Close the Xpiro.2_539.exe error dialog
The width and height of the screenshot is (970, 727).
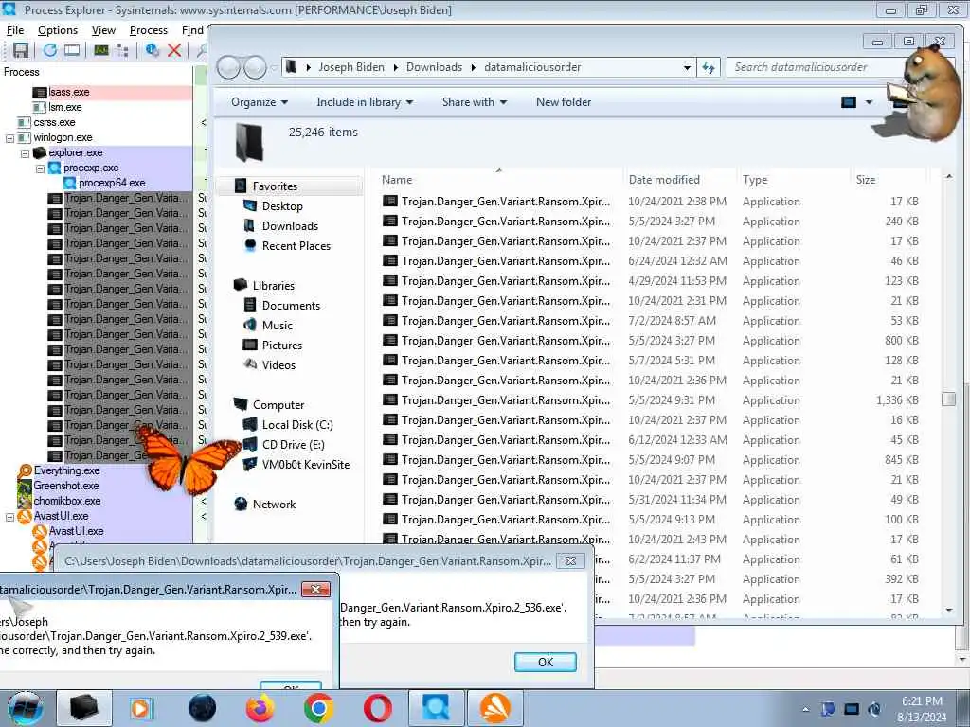click(x=315, y=589)
